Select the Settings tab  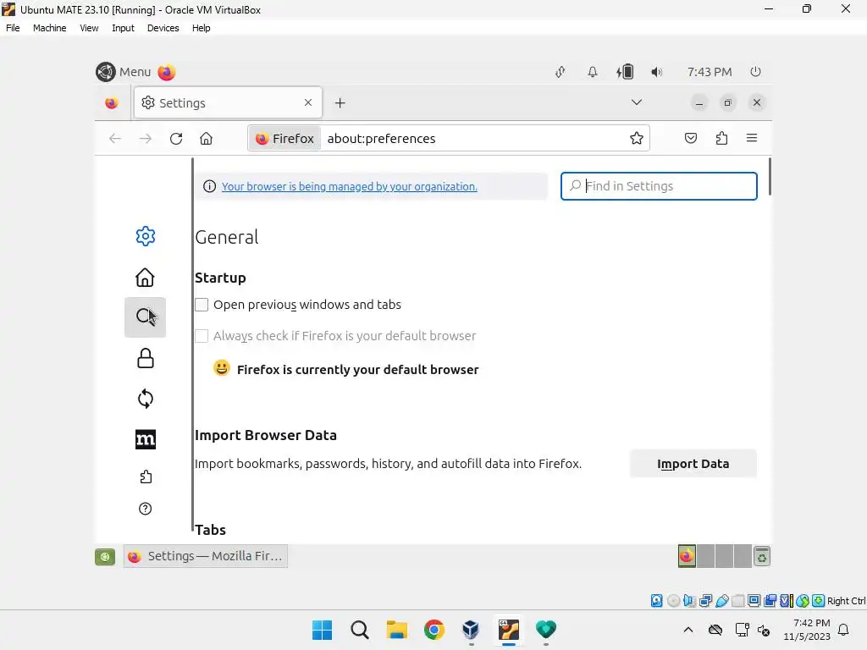[x=228, y=102]
